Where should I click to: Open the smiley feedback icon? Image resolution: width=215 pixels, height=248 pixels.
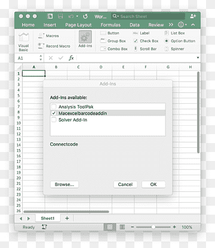(x=181, y=24)
